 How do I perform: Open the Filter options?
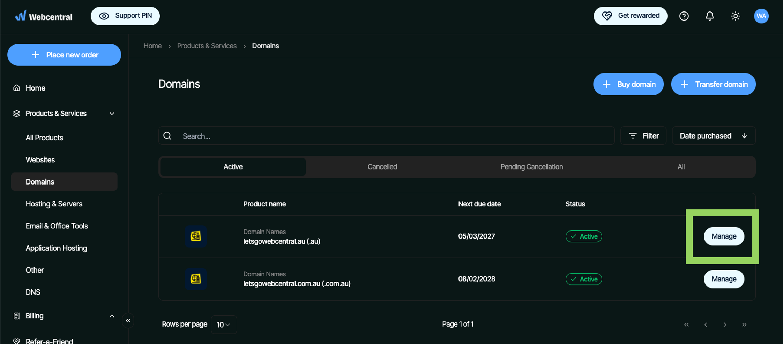643,136
